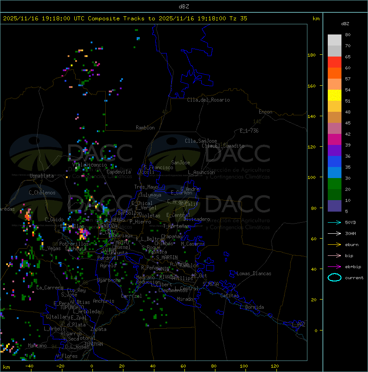Click the 'S_MARTIN' map label
The height and width of the screenshot is (372, 368).
[167, 257]
